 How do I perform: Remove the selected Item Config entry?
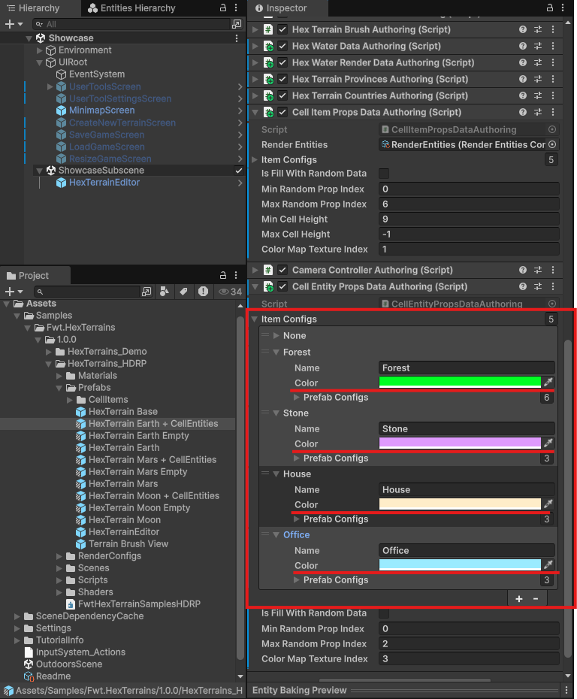point(536,599)
